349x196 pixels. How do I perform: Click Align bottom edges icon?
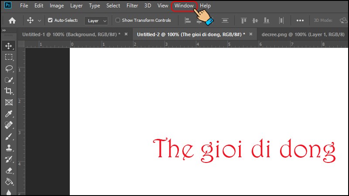tap(267, 20)
